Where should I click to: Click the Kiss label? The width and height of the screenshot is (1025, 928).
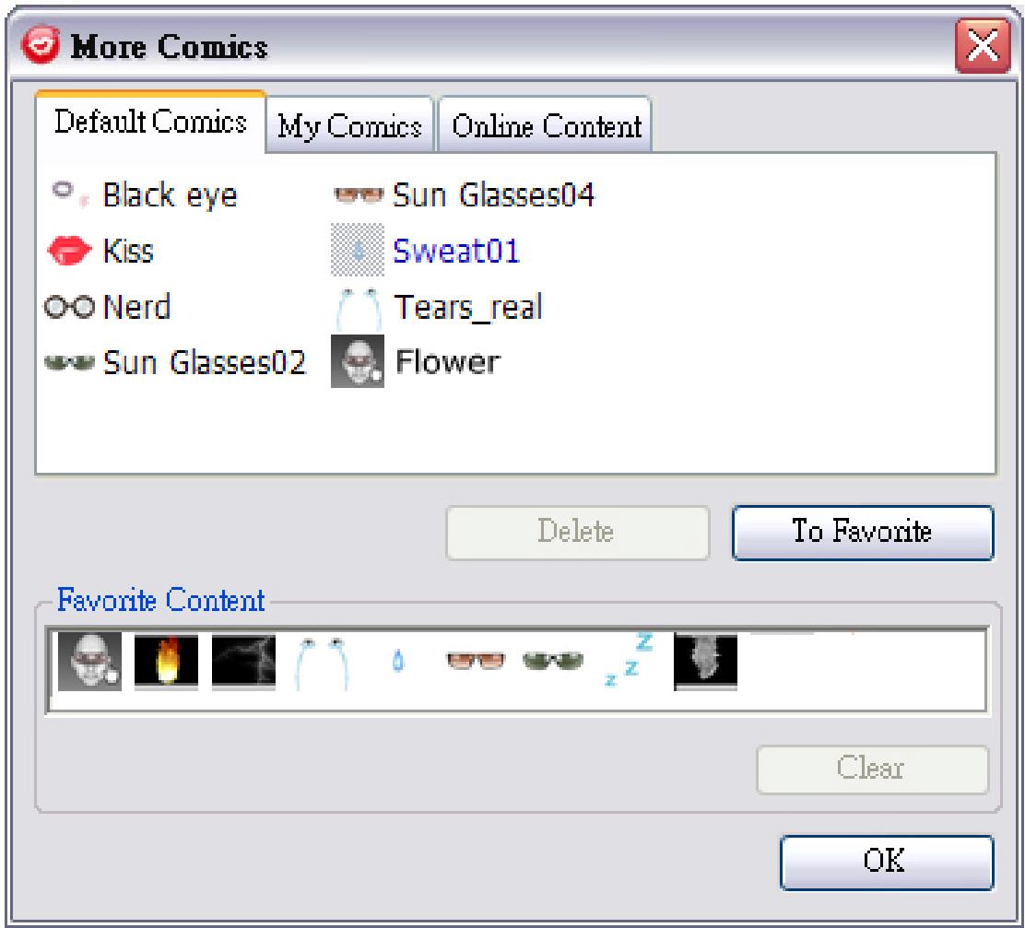(x=128, y=251)
